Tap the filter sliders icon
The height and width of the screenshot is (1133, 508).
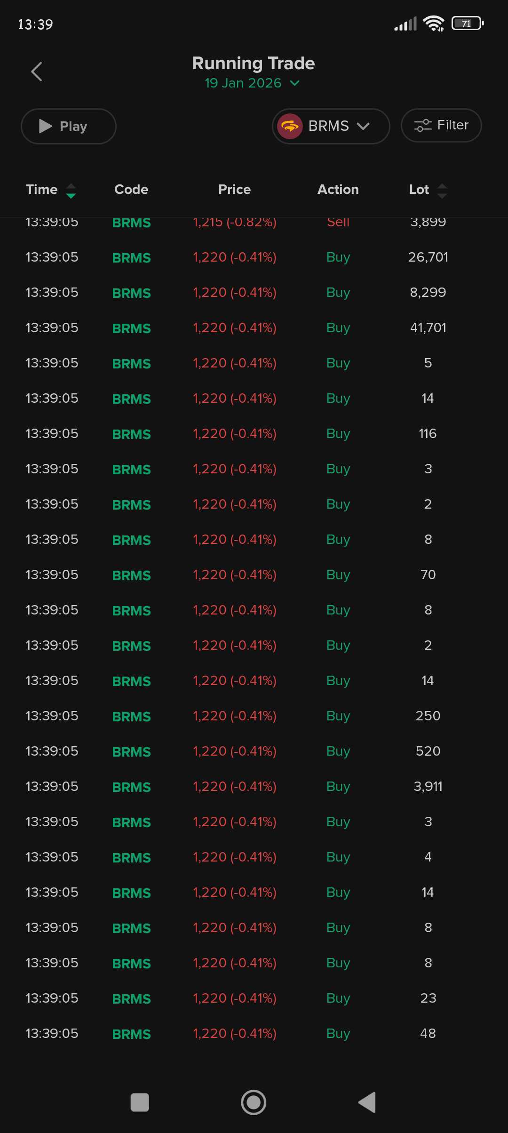pyautogui.click(x=422, y=126)
